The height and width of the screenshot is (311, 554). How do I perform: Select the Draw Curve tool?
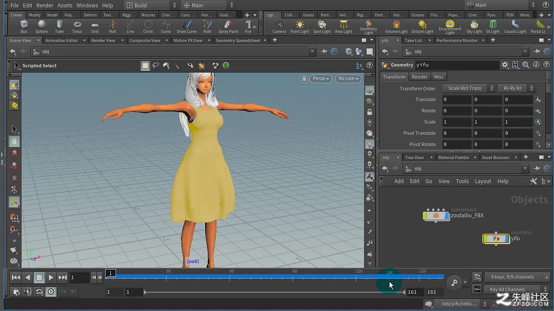coord(187,27)
